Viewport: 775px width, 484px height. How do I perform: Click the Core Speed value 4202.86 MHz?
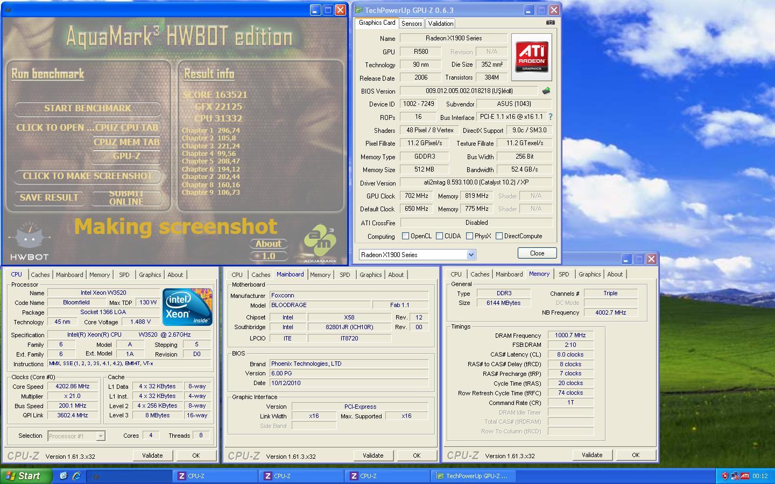pyautogui.click(x=73, y=386)
